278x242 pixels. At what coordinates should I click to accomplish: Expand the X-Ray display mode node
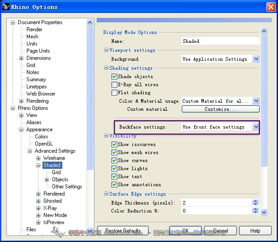pyautogui.click(x=38, y=208)
